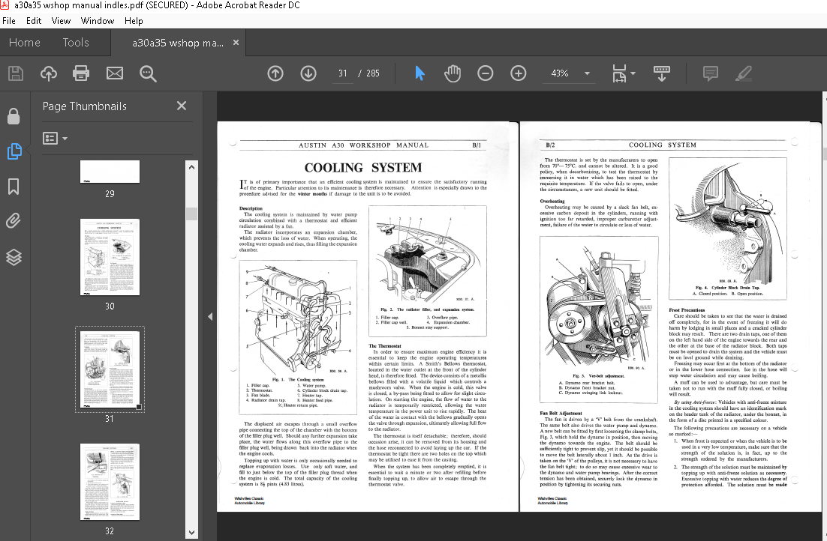Go to next page arrow
Image resolution: width=827 pixels, height=541 pixels.
click(308, 73)
